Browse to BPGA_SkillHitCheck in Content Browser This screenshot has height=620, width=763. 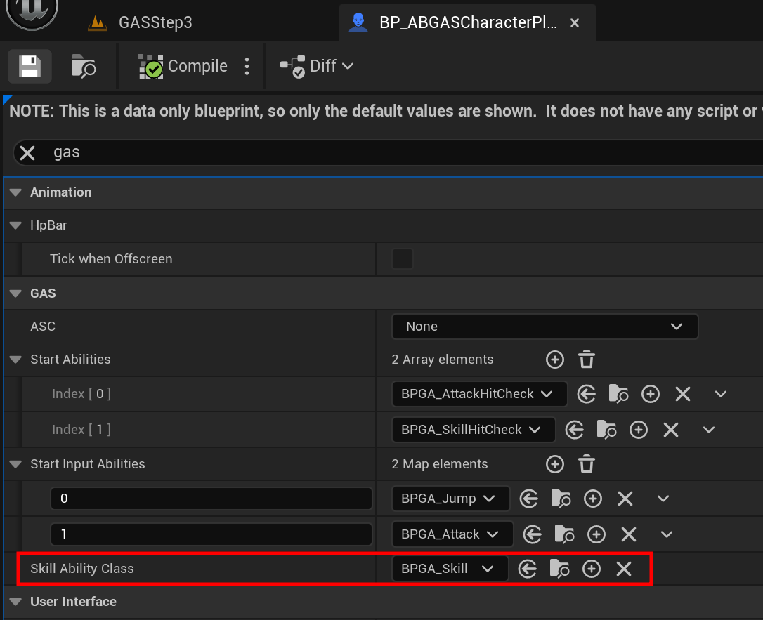click(606, 430)
